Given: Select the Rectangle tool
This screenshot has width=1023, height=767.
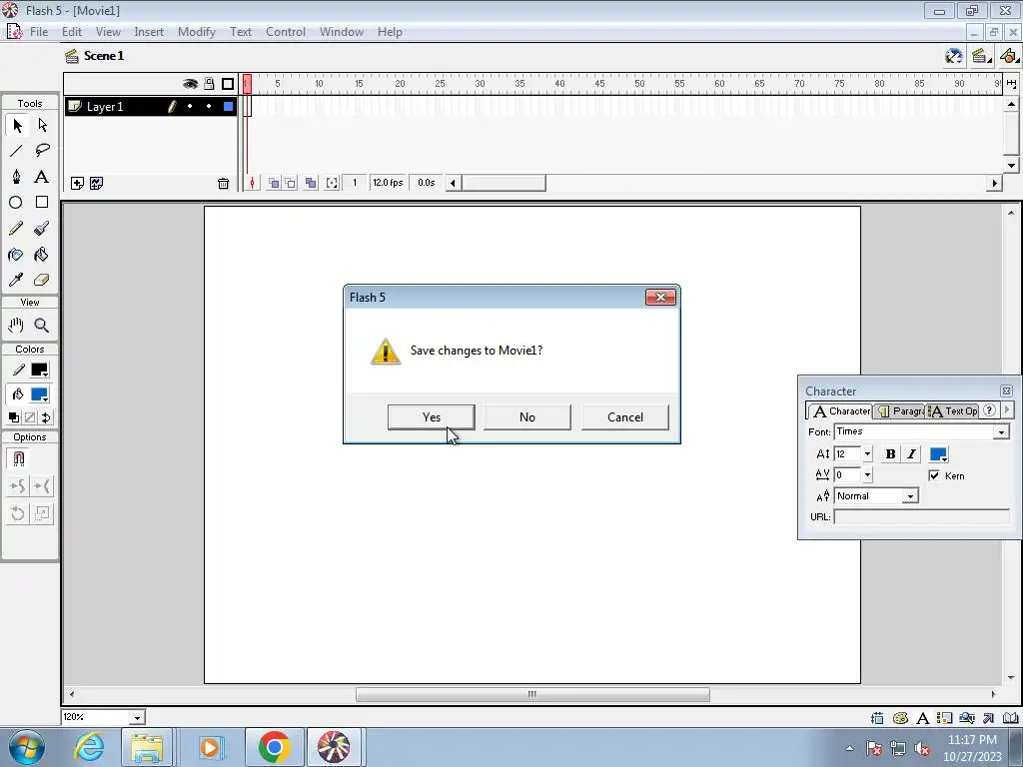Looking at the screenshot, I should coord(42,203).
